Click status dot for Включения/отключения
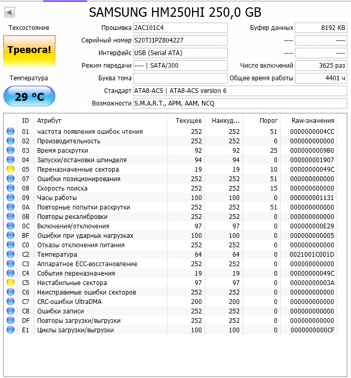The height and width of the screenshot is (378, 351). click(10, 226)
